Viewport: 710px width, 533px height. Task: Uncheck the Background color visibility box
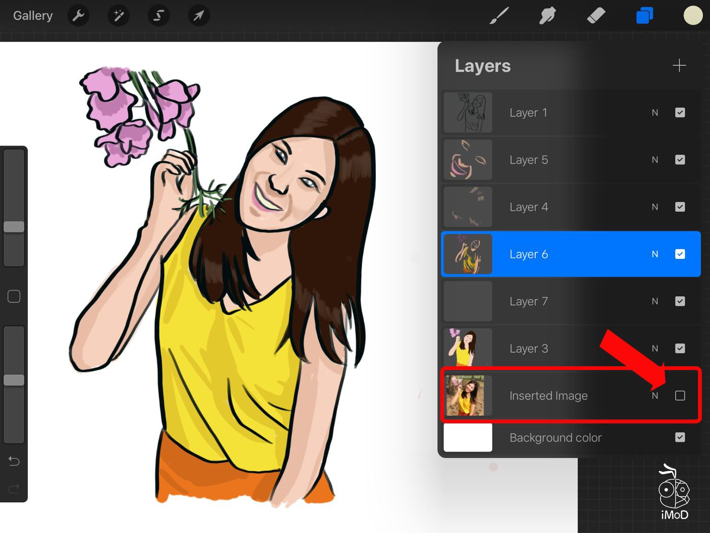pos(680,437)
